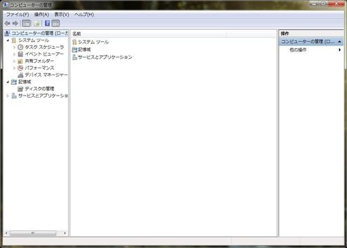Click the 名前 column header

(148, 34)
